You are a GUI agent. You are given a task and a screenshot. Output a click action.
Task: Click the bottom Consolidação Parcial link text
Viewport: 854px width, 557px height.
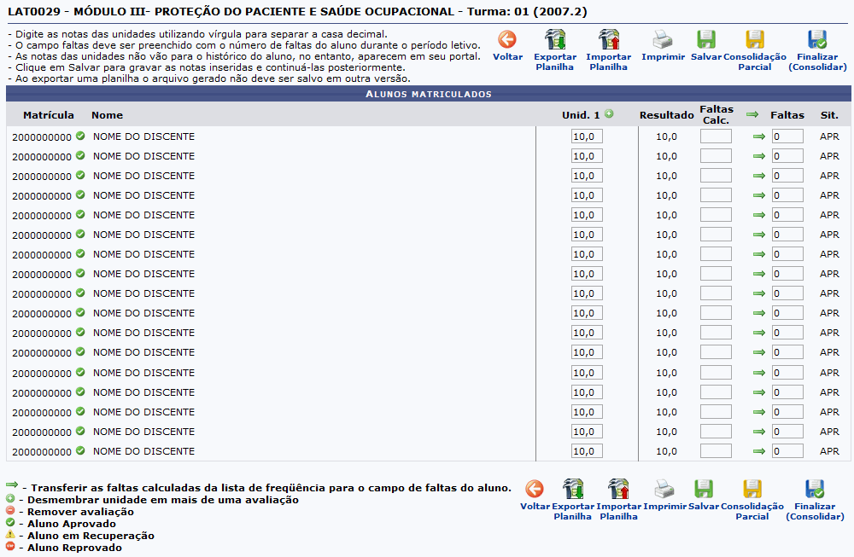tap(752, 511)
